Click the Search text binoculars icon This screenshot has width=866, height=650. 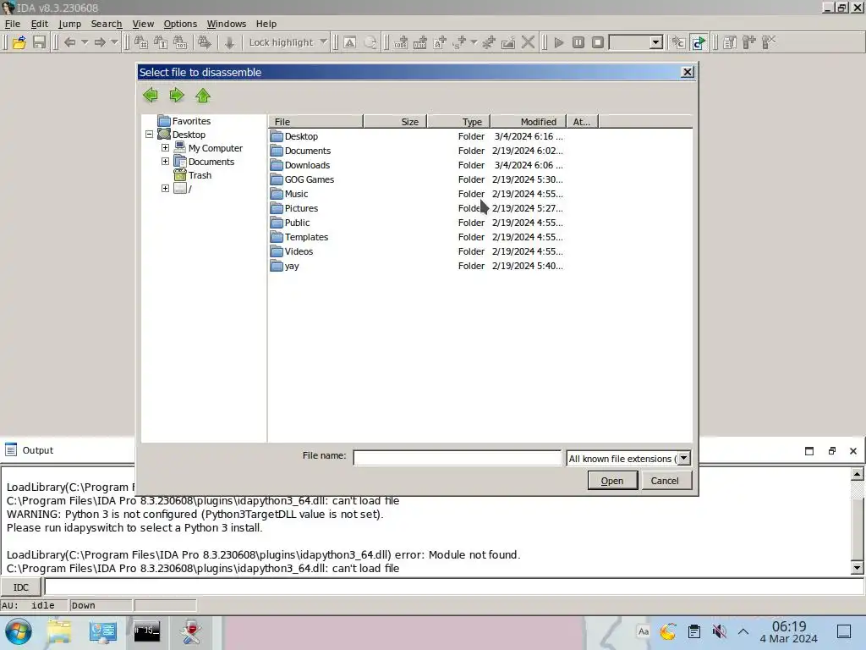tap(161, 42)
